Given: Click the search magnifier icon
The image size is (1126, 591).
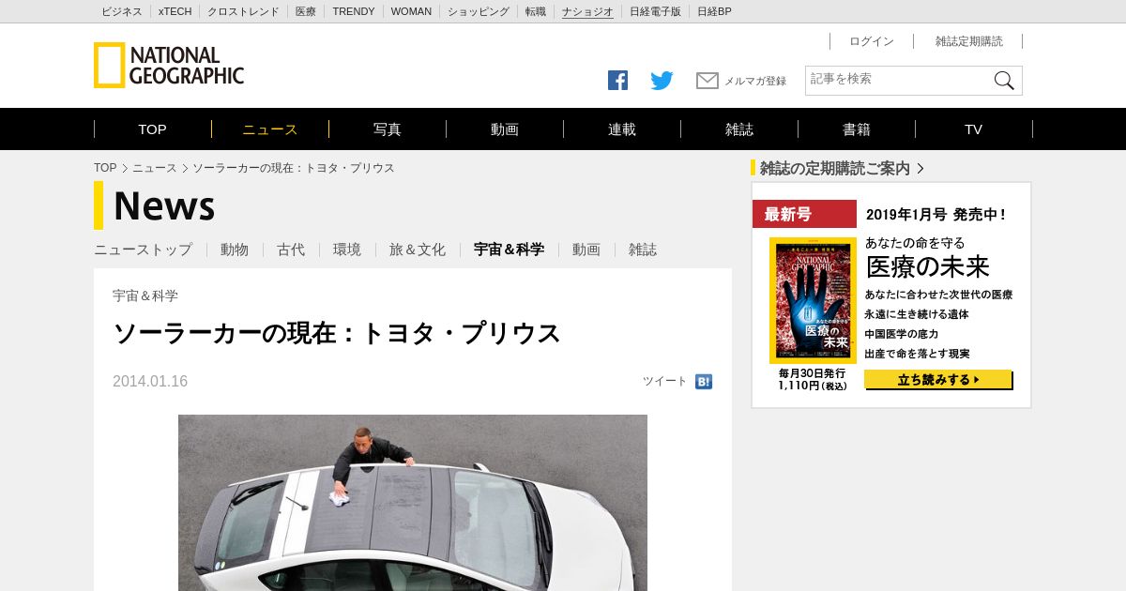Looking at the screenshot, I should [1004, 81].
